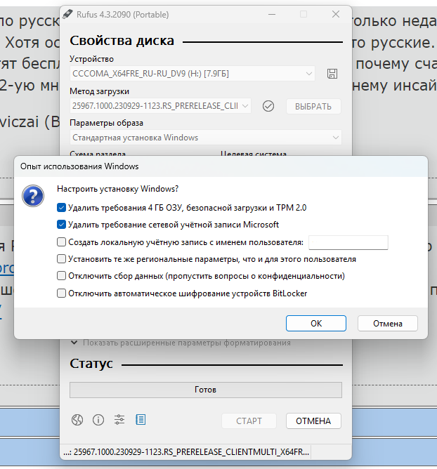
Task: Click OK in the Windows experience dialog
Action: coord(316,324)
